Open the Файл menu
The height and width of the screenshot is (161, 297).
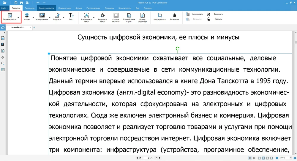click(x=4, y=8)
